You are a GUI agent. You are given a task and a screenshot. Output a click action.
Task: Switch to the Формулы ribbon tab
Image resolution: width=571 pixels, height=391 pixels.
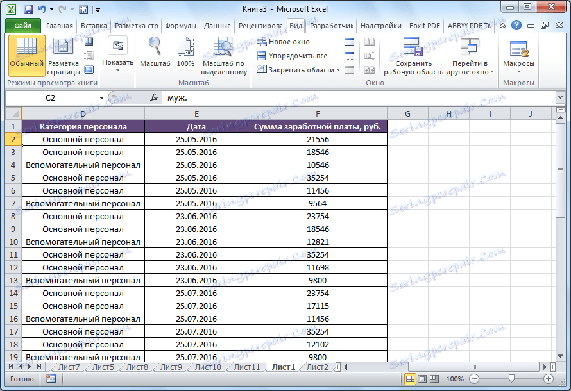[180, 26]
